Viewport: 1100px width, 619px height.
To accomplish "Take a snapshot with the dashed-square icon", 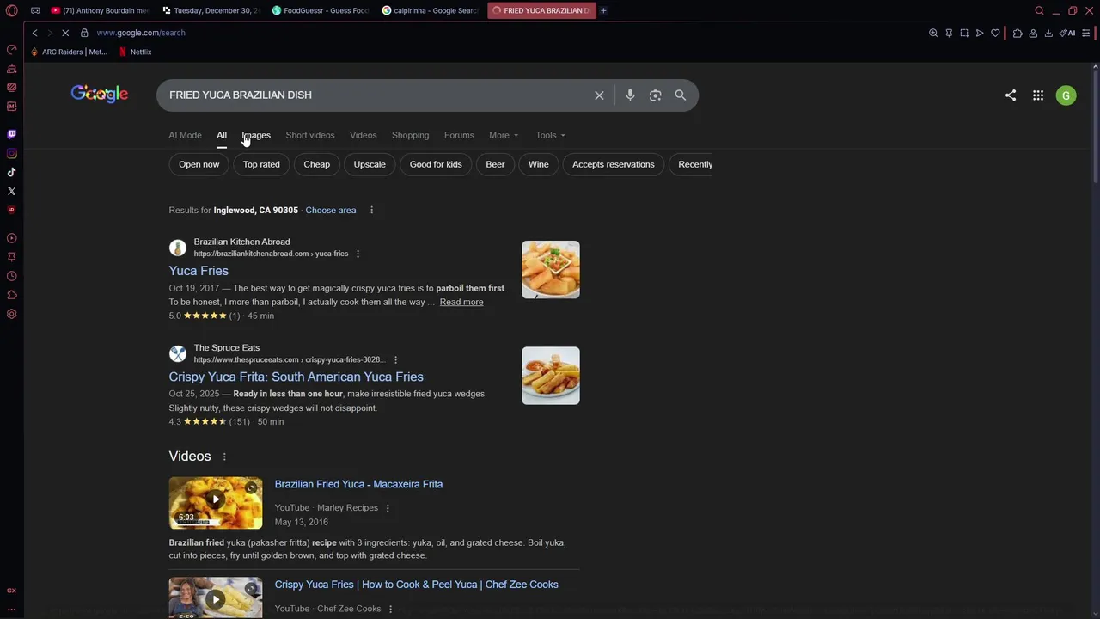I will [964, 33].
